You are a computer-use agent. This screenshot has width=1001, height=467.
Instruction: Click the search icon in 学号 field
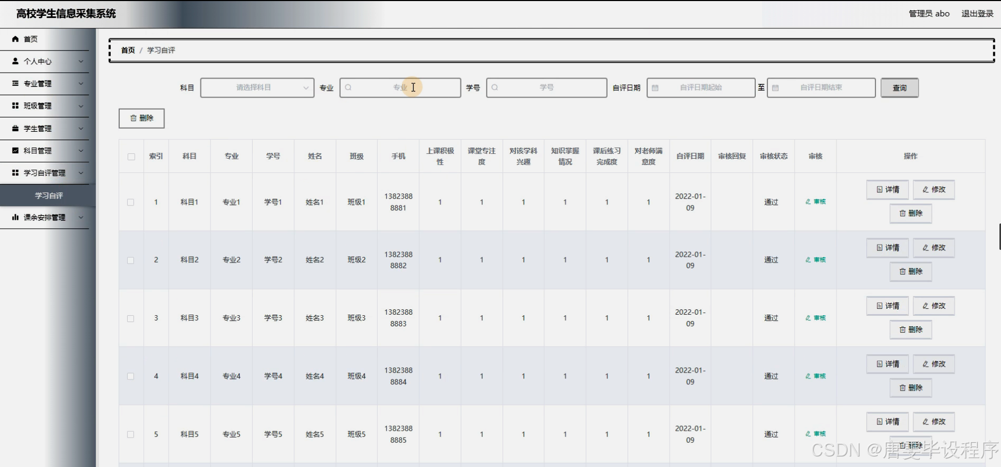coord(495,87)
